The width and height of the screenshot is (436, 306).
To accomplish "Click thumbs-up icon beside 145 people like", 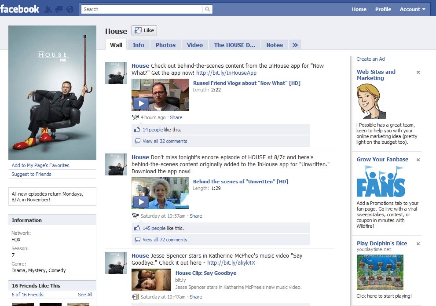I will (x=137, y=228).
